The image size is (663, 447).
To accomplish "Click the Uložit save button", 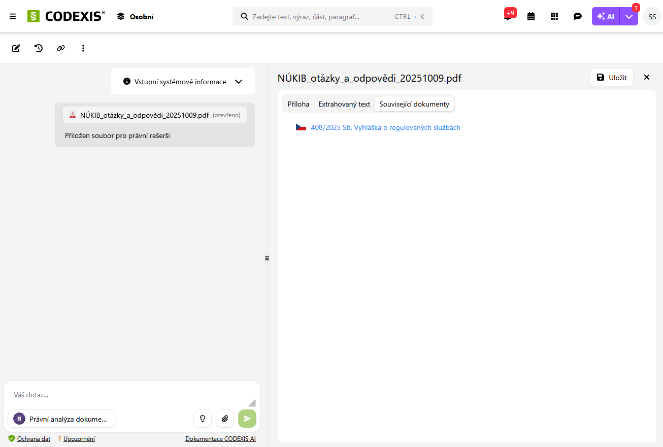I will pos(612,77).
